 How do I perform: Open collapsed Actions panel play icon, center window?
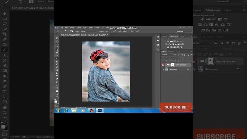point(158,41)
